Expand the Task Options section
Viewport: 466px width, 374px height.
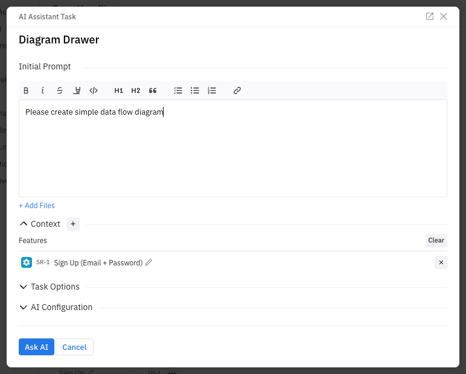point(24,287)
